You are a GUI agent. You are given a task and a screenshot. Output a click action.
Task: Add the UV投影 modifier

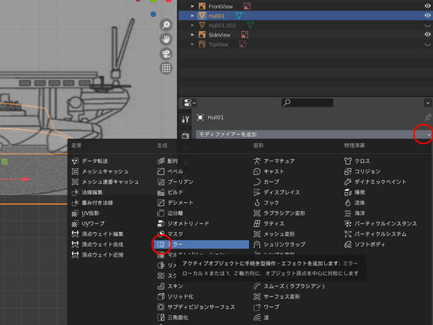pos(85,213)
